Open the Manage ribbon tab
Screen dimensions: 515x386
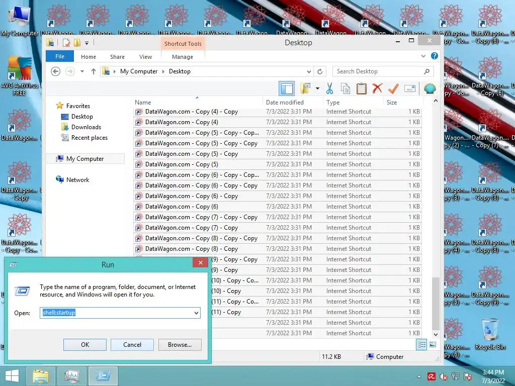pyautogui.click(x=182, y=56)
